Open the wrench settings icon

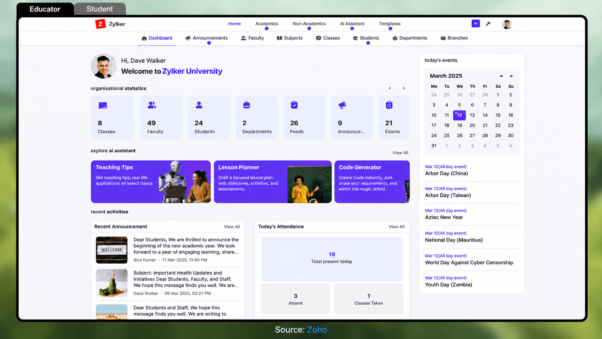click(488, 24)
